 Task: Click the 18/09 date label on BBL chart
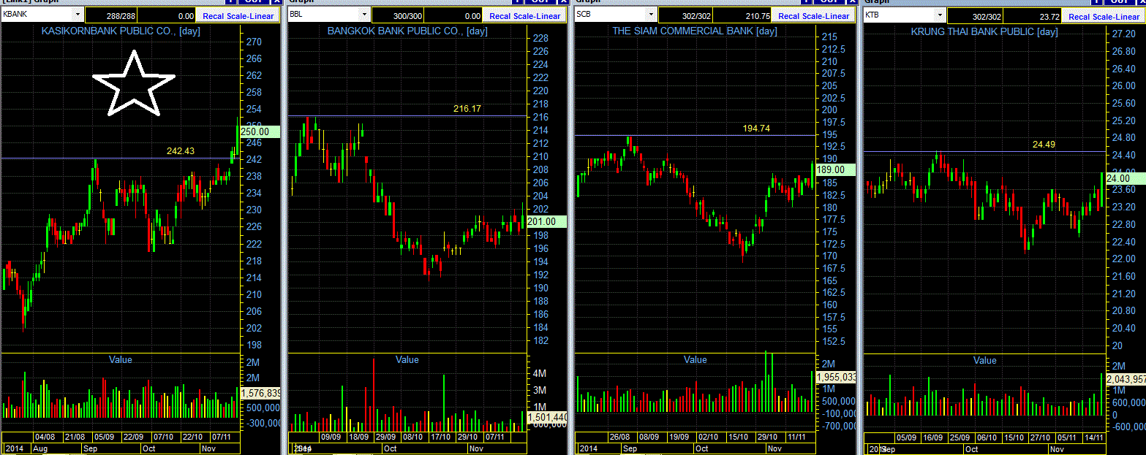[358, 437]
